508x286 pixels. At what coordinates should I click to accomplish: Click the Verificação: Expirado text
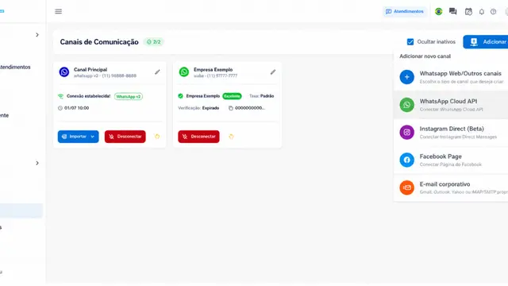[x=198, y=108]
